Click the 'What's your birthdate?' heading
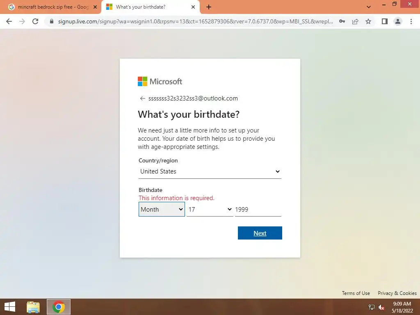420x315 pixels. tap(189, 114)
